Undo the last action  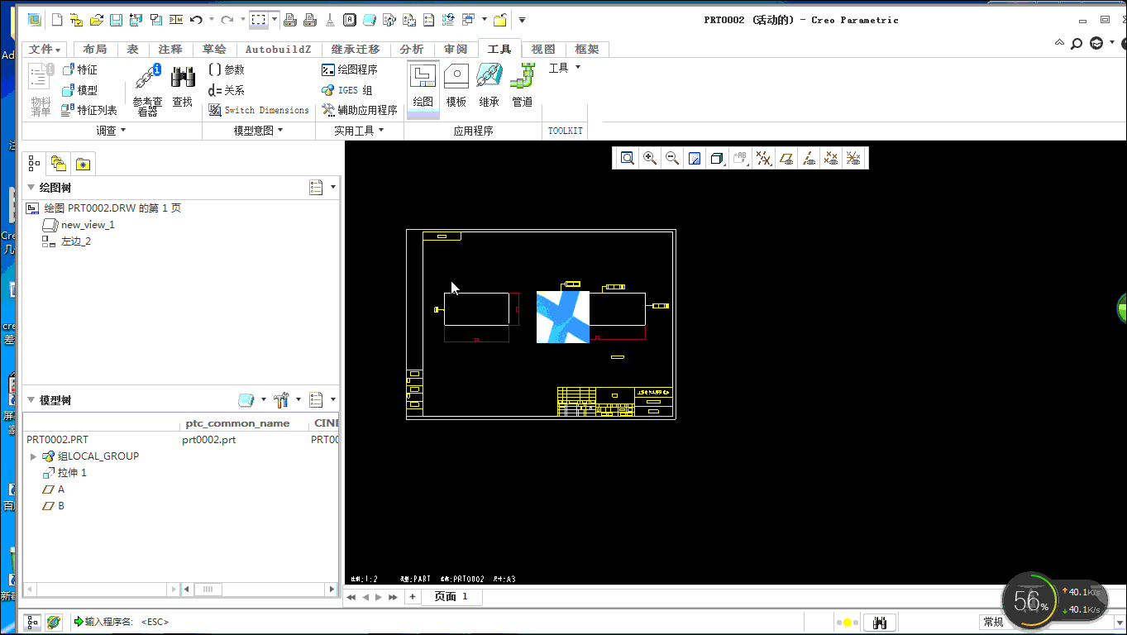(x=197, y=20)
